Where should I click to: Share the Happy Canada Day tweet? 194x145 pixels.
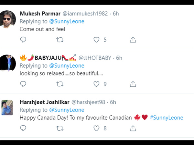[133, 128]
